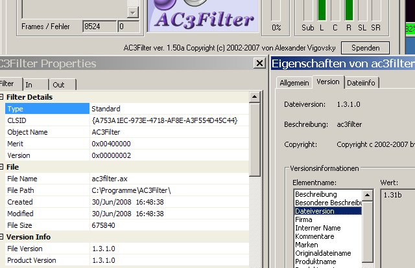Collapse the Version Info section
This screenshot has width=415, height=268.
[1, 236]
